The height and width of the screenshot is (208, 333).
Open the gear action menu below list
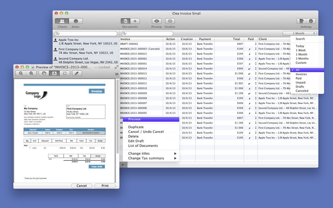point(123,165)
